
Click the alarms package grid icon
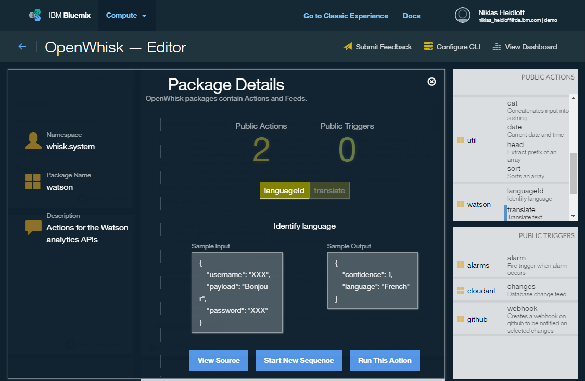[x=461, y=265]
